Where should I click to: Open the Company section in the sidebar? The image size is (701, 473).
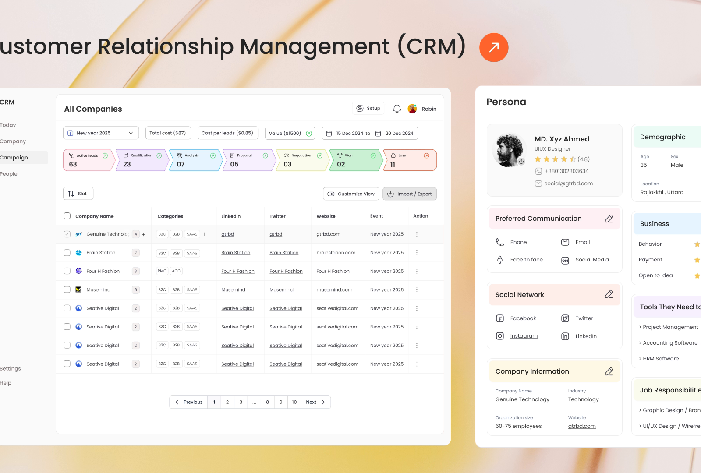[x=13, y=141]
